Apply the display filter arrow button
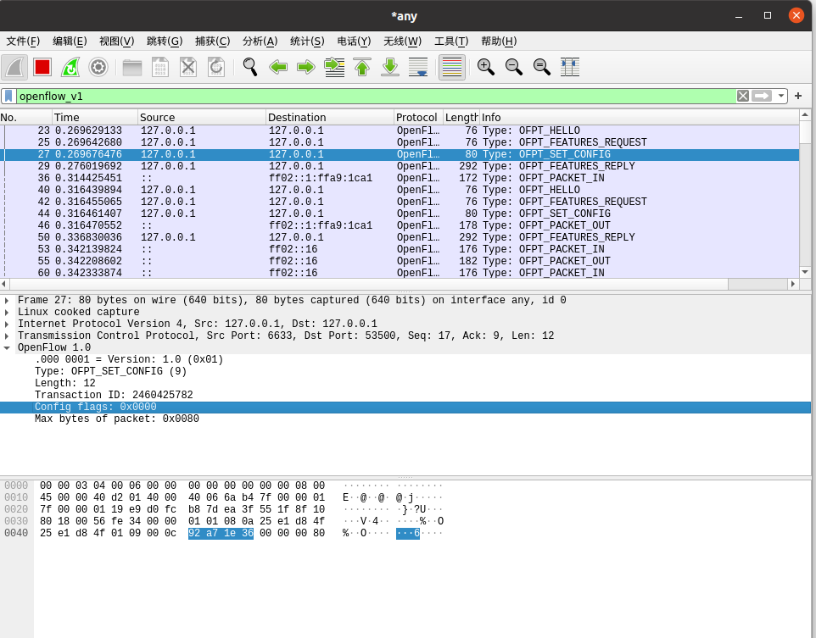The width and height of the screenshot is (816, 638). click(x=762, y=97)
